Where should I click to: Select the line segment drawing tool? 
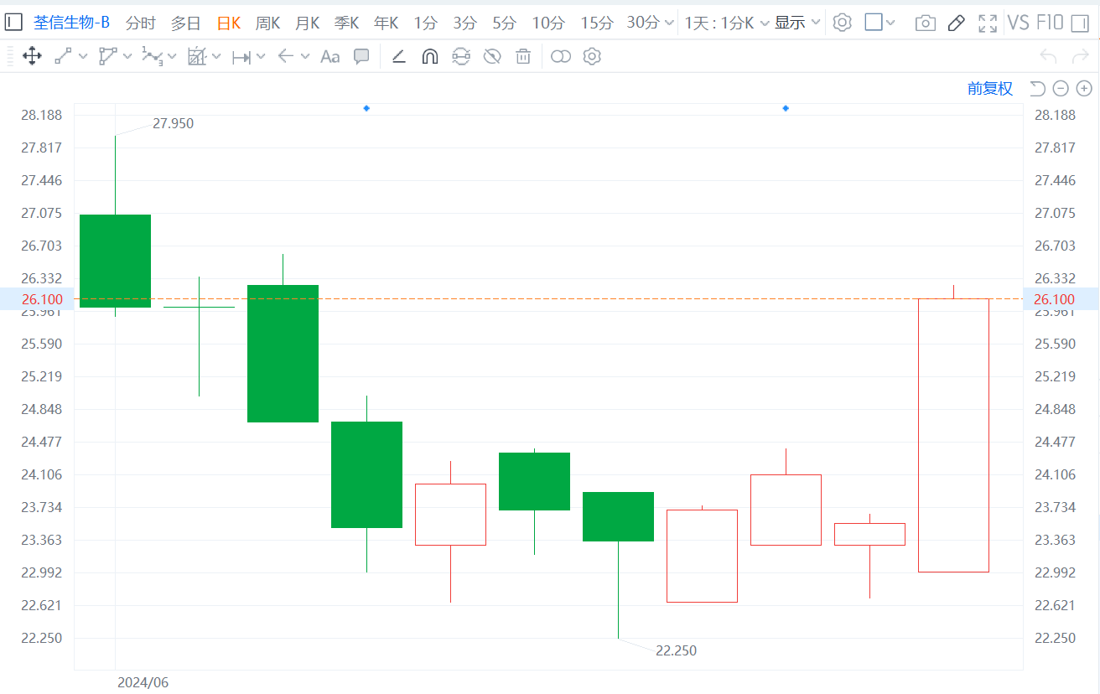tap(63, 57)
